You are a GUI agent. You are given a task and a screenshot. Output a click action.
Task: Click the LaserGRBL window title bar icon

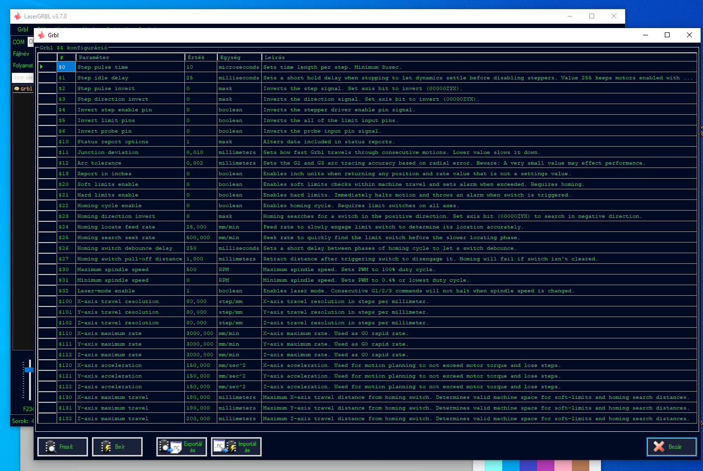tap(18, 16)
